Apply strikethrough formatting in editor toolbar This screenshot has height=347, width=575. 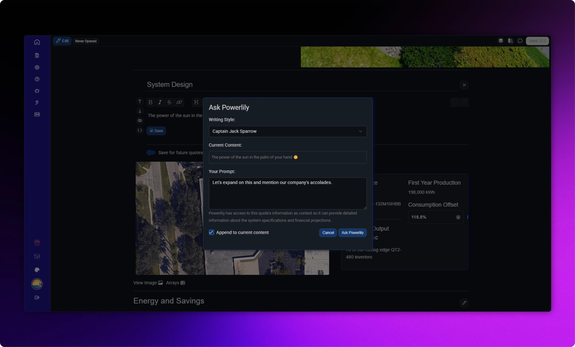(x=169, y=102)
